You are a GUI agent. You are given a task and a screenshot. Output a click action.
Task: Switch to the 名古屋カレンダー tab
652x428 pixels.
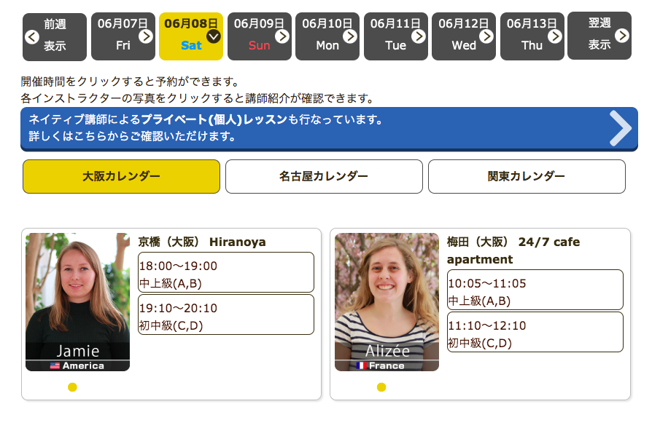324,177
